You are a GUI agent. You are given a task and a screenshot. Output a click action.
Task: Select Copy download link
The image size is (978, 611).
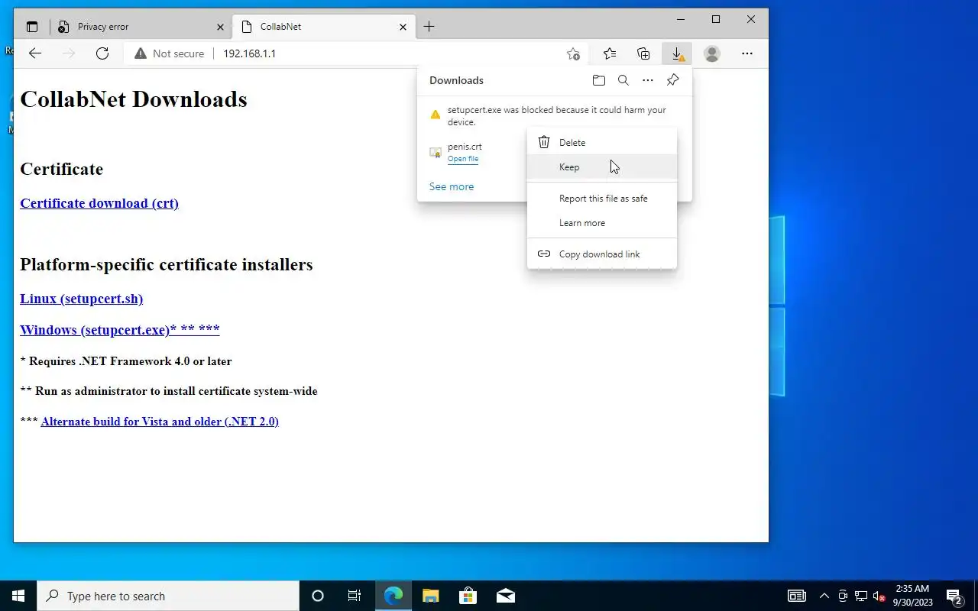tap(602, 254)
